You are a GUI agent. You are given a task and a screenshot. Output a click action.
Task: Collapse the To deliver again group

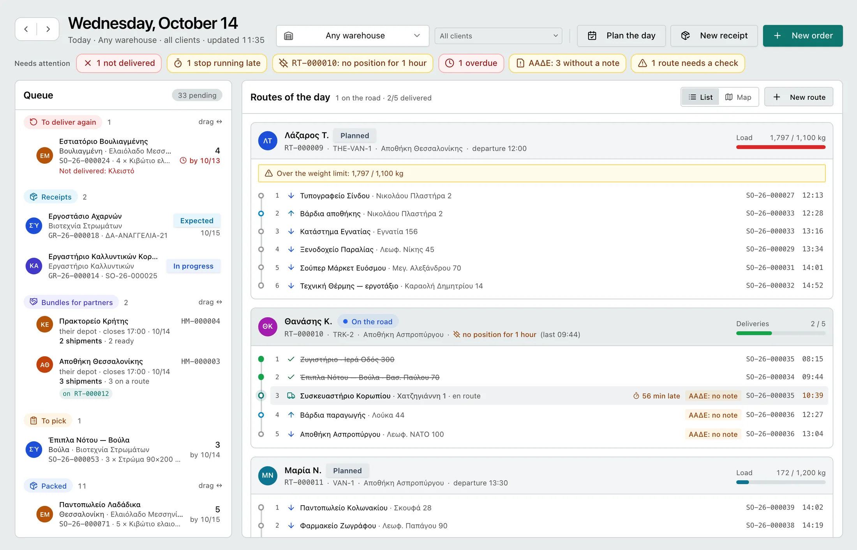coord(63,122)
